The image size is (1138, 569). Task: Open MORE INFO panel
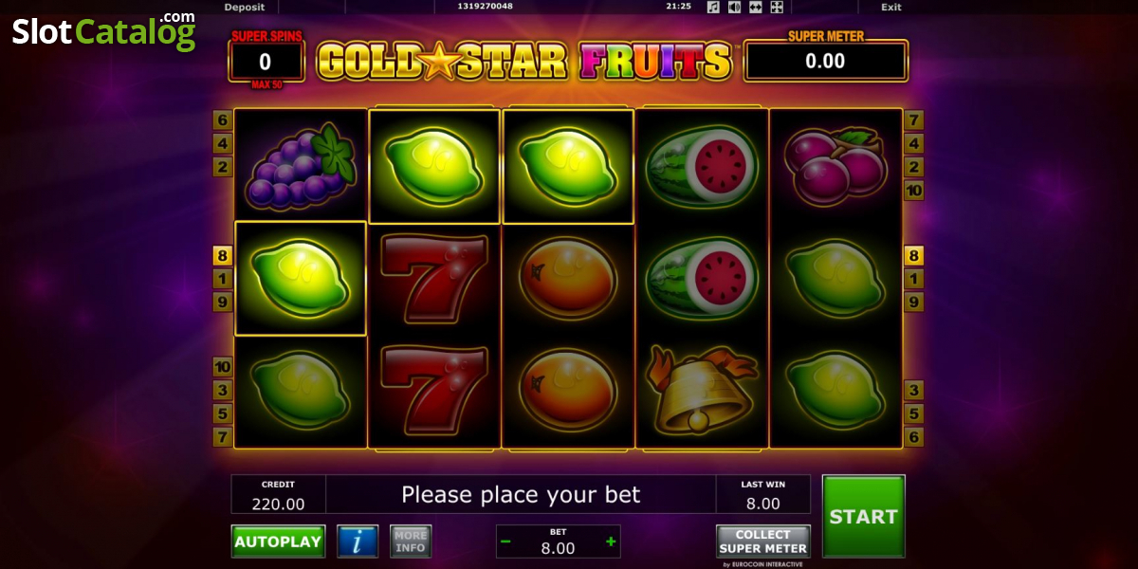tap(411, 541)
